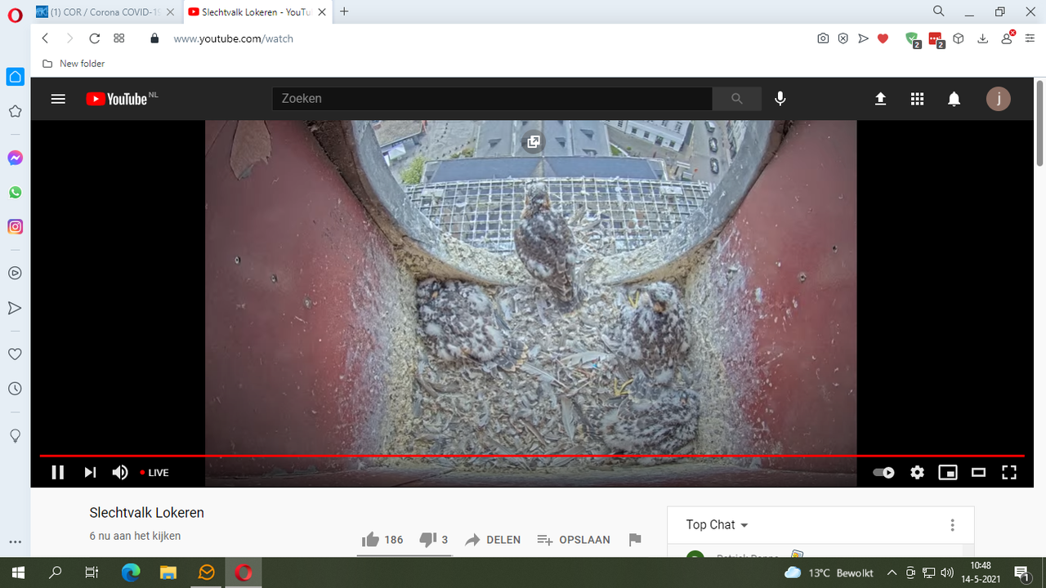Bookmark page with red heart icon
The height and width of the screenshot is (588, 1046).
coord(883,38)
